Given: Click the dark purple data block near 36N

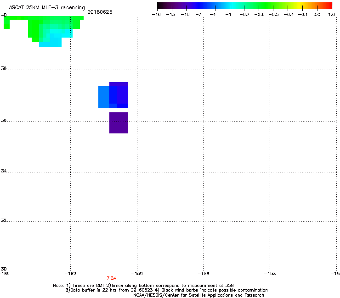Looking at the screenshot, I should coord(119,123).
